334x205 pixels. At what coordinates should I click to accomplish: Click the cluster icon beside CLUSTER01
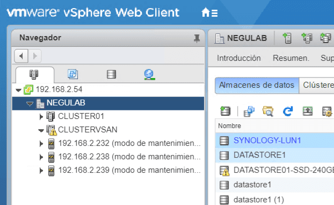pos(50,116)
